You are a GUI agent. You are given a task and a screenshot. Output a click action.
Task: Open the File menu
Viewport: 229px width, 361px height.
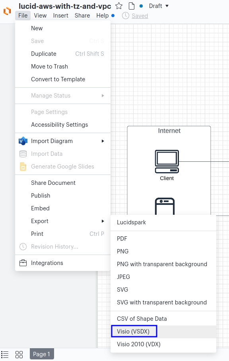coord(23,16)
